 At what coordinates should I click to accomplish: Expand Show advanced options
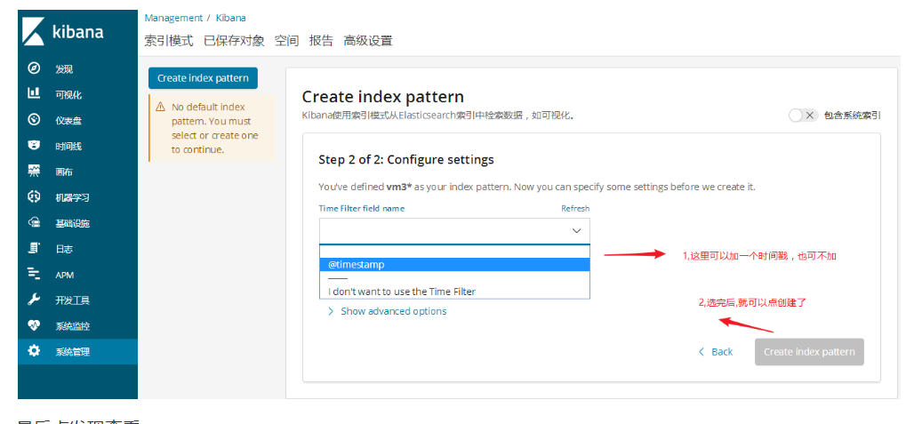coord(387,312)
